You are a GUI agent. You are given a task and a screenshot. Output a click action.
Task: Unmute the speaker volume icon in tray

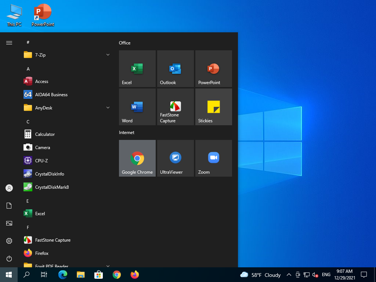tap(315, 275)
